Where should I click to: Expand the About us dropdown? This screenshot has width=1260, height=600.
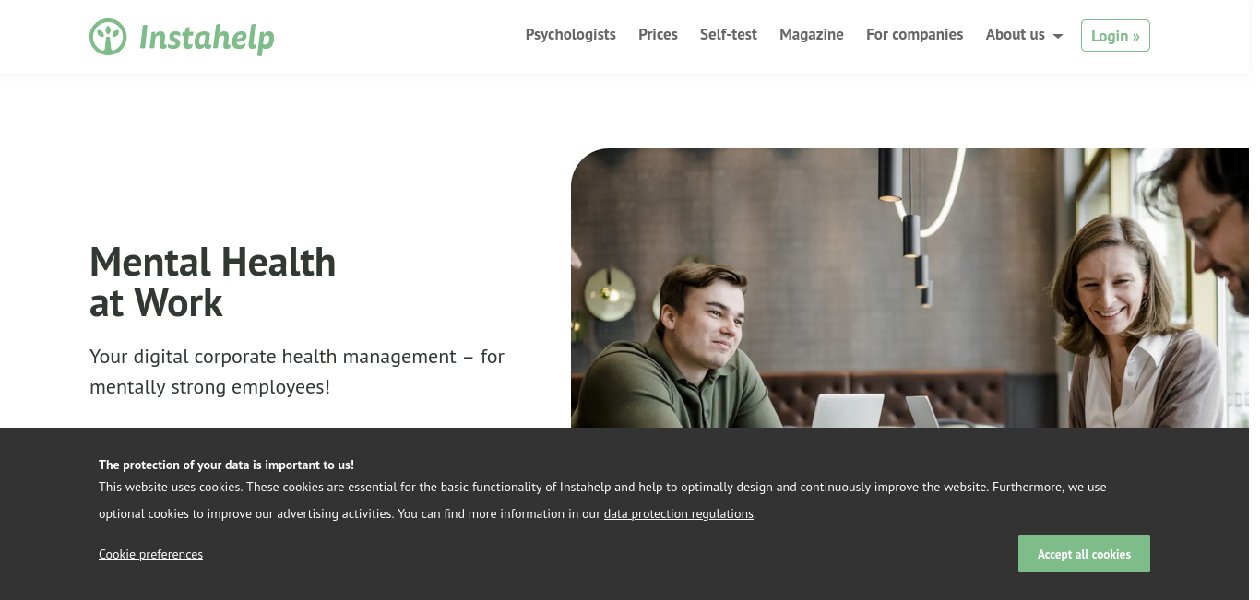tap(1024, 34)
